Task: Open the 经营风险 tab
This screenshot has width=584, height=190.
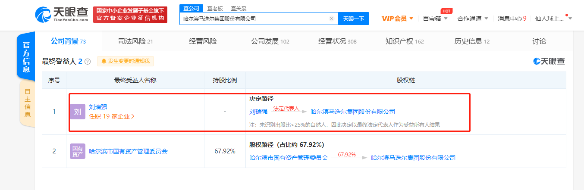Action: tap(203, 41)
